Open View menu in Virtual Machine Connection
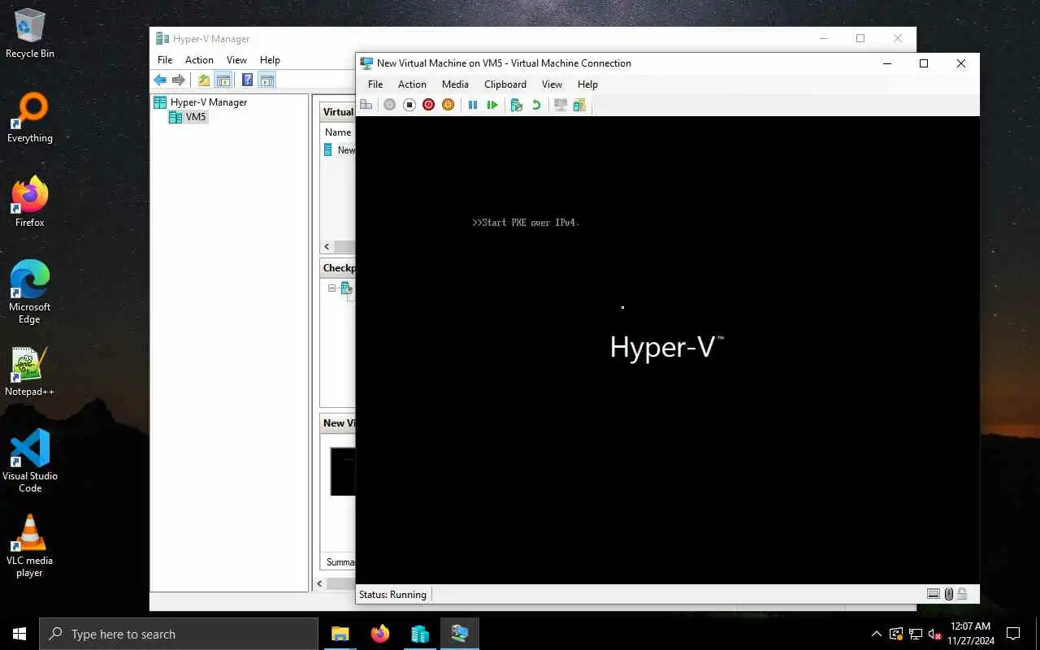This screenshot has width=1040, height=650. pyautogui.click(x=552, y=84)
